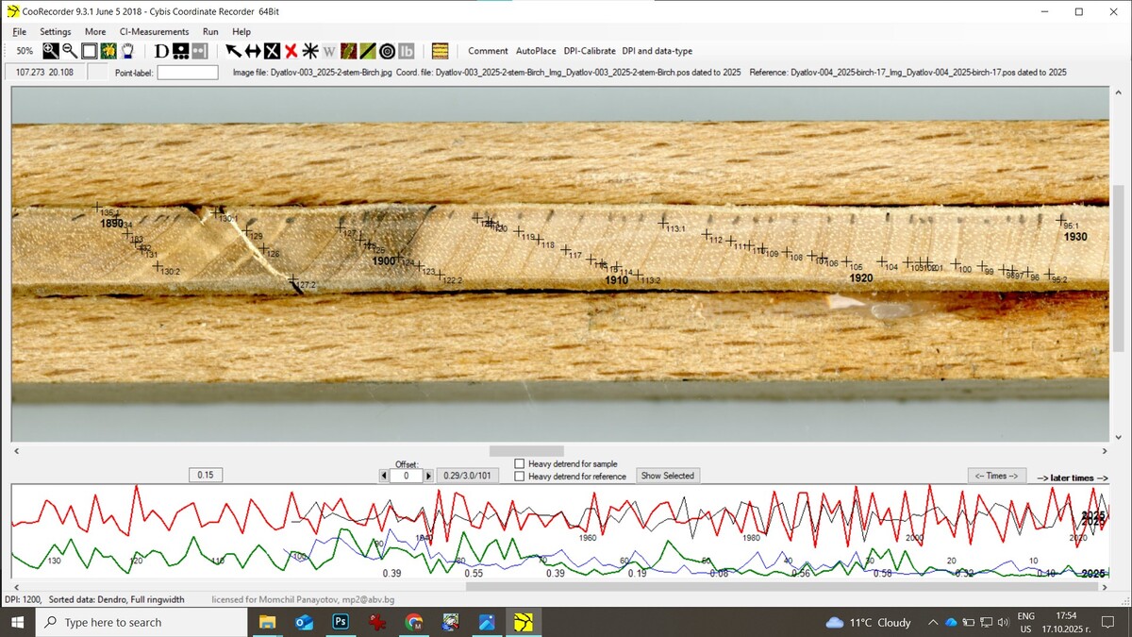Click the concentric circles target icon

[x=387, y=51]
